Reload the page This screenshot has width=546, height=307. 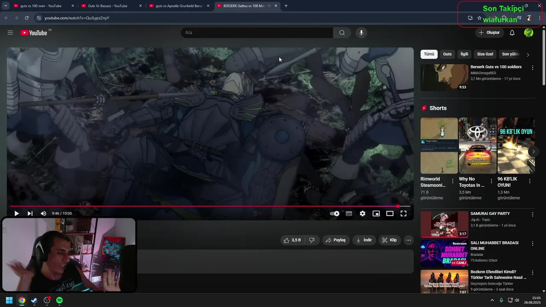(x=26, y=18)
